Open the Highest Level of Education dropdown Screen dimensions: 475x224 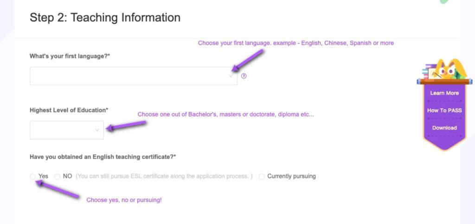(x=66, y=130)
